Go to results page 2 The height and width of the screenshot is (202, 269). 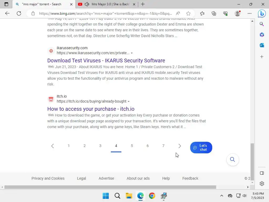84,146
